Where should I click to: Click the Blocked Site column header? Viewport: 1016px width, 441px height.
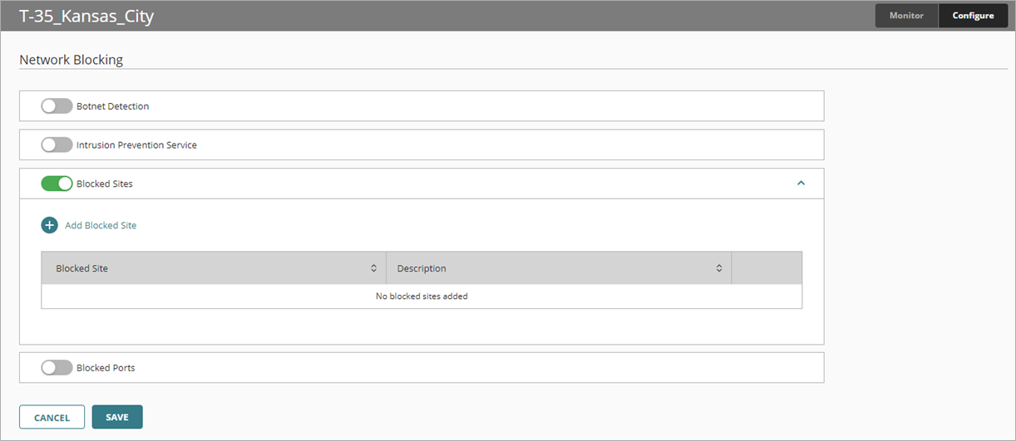[214, 268]
